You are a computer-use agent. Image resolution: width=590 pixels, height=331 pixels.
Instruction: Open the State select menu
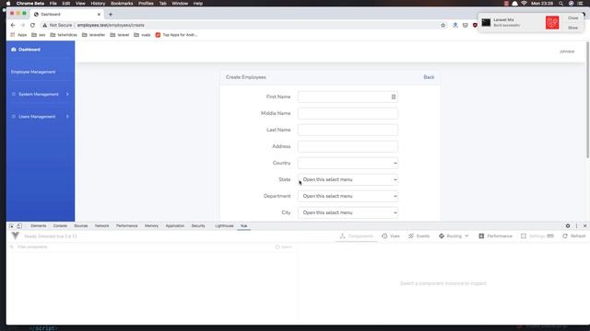[x=348, y=179]
